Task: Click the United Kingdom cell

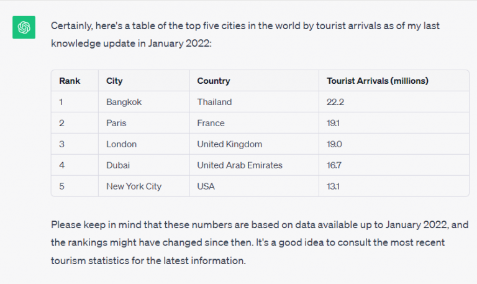Action: click(230, 144)
